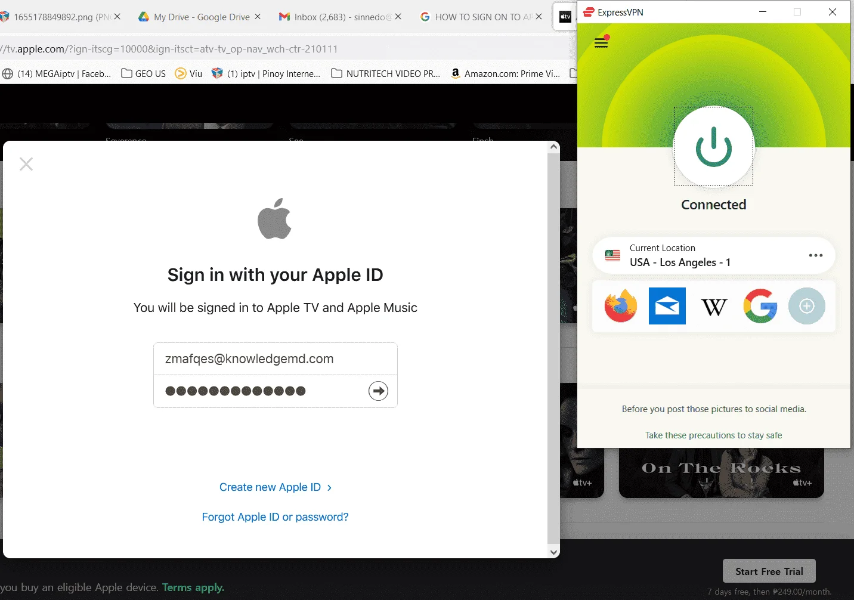Open the MEGAiptv Facebook bookmark
The image size is (854, 600).
[57, 74]
